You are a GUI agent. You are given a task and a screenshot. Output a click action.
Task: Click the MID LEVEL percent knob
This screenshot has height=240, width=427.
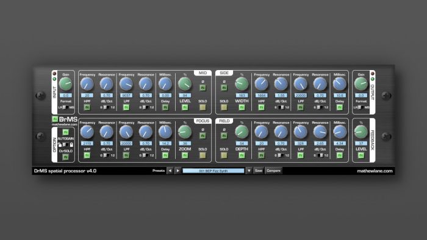(185, 84)
